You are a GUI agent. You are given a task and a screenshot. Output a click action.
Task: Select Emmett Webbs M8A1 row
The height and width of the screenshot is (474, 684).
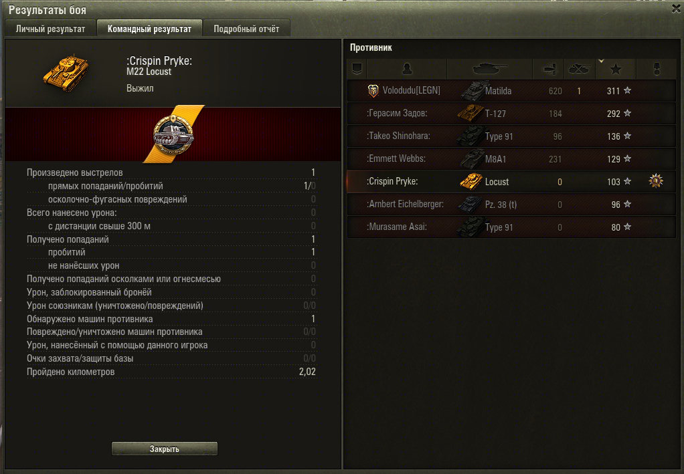click(511, 158)
